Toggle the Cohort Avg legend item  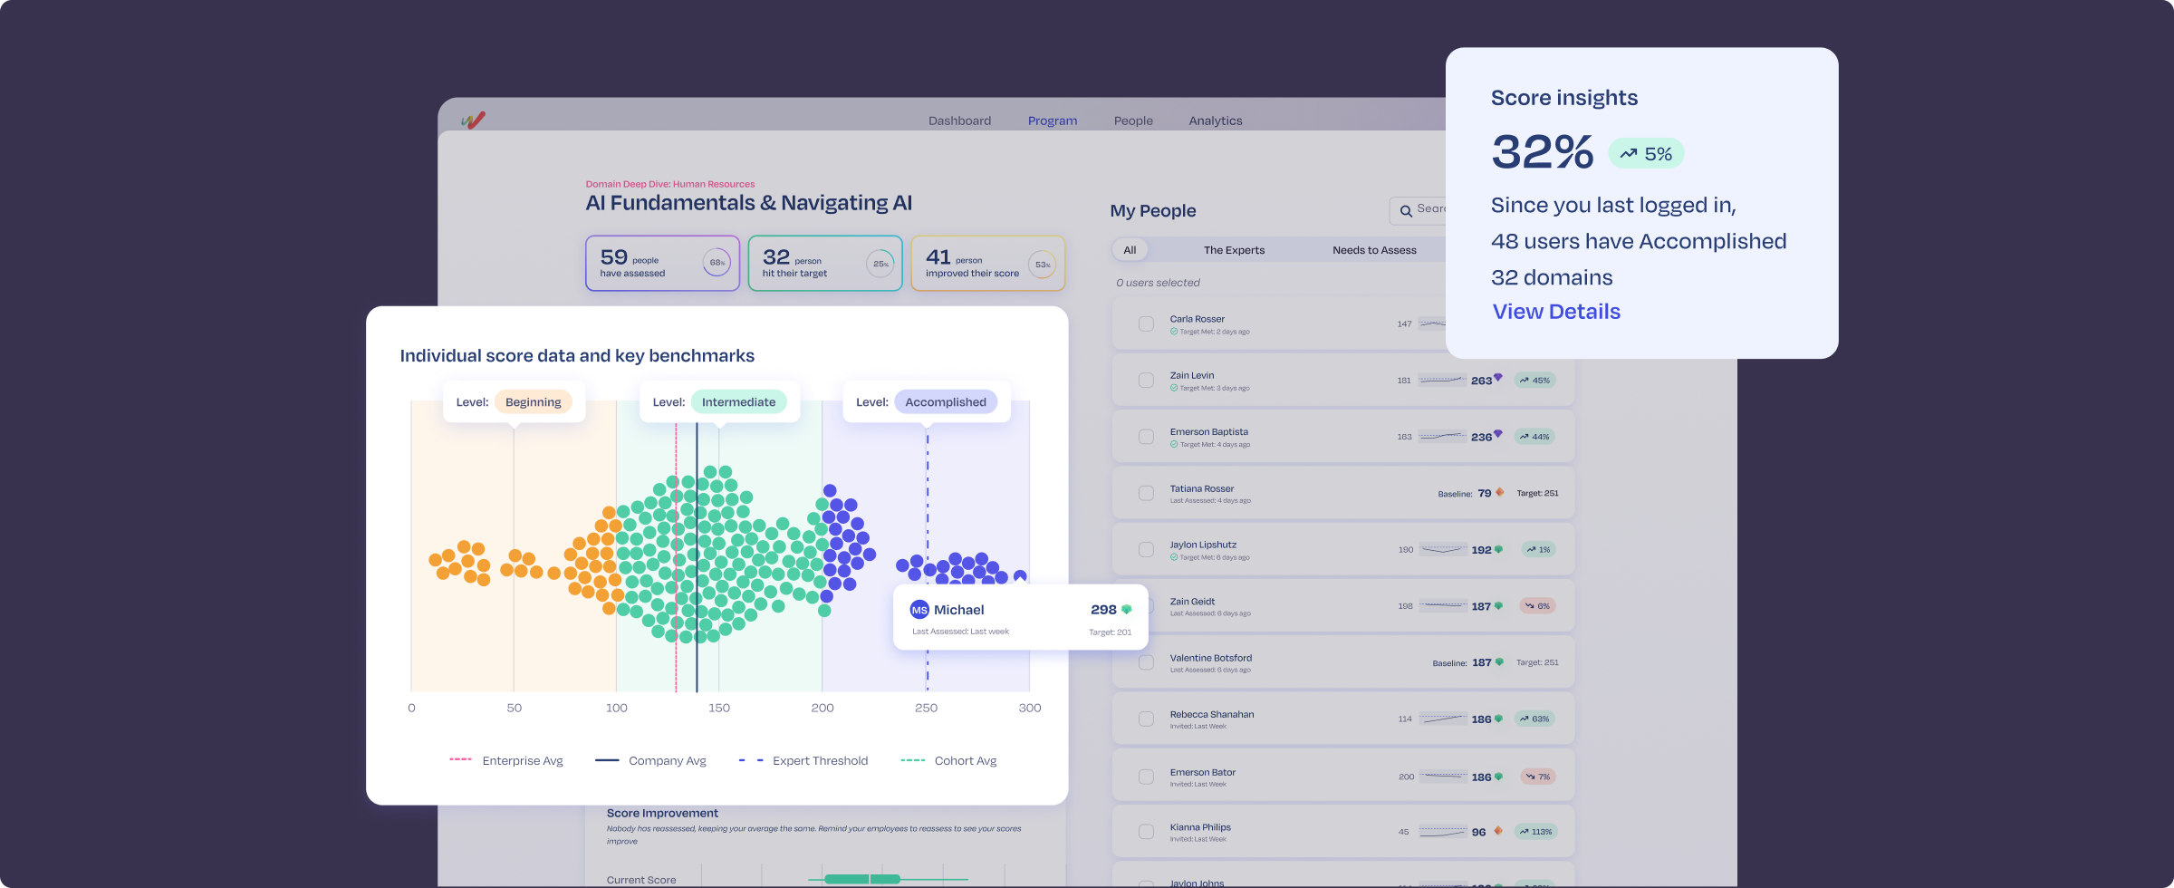pos(948,761)
